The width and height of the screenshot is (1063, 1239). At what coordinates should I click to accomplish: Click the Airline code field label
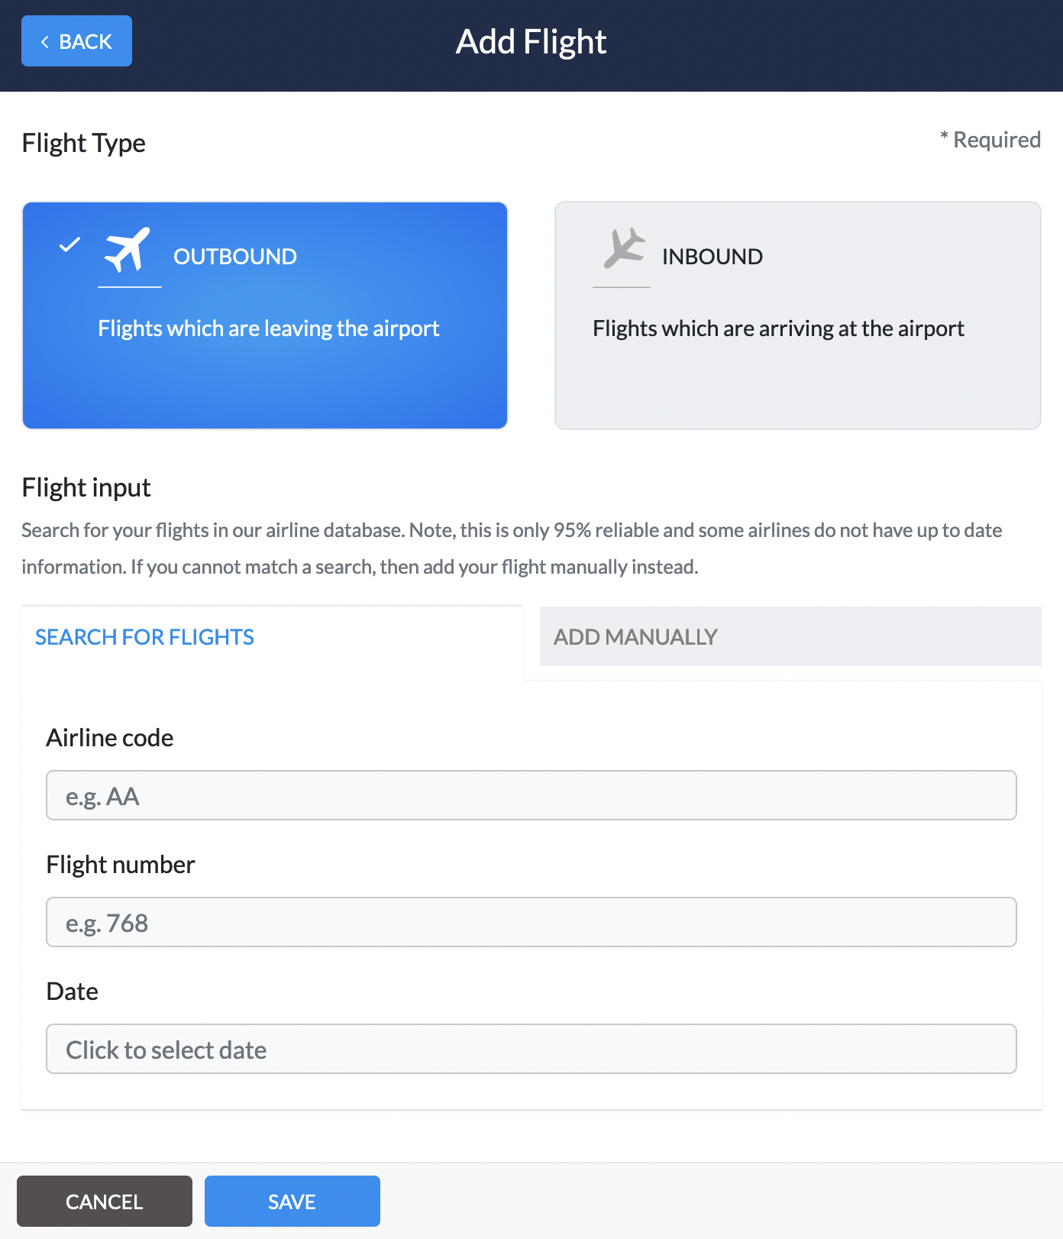click(110, 738)
